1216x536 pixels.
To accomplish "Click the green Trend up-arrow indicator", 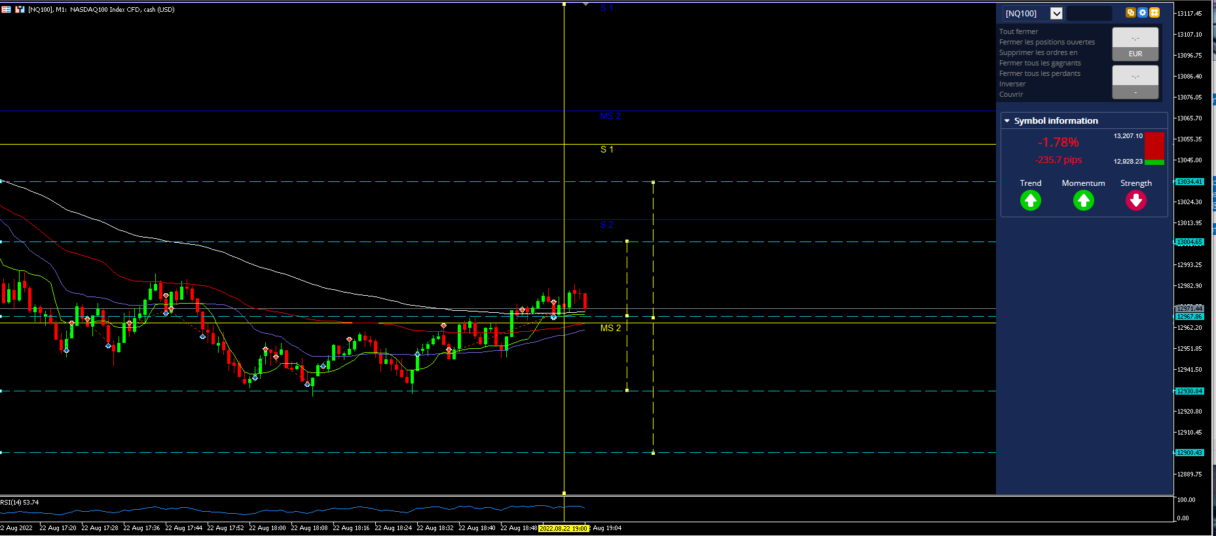I will (1031, 201).
